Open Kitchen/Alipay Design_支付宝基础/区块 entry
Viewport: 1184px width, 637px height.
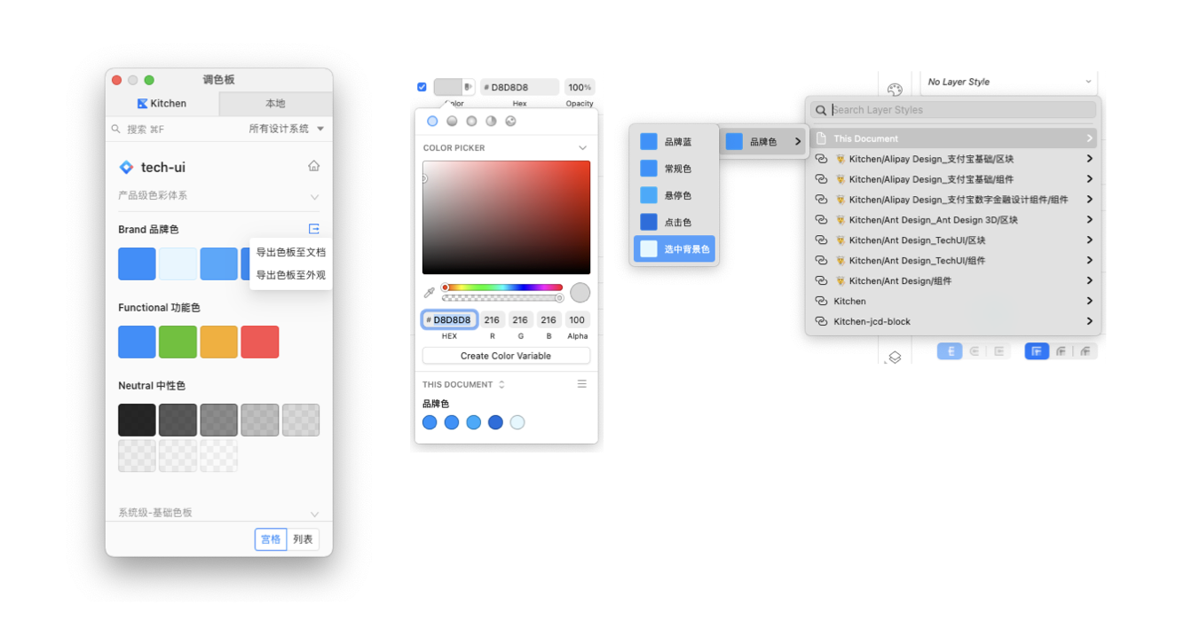pos(953,159)
